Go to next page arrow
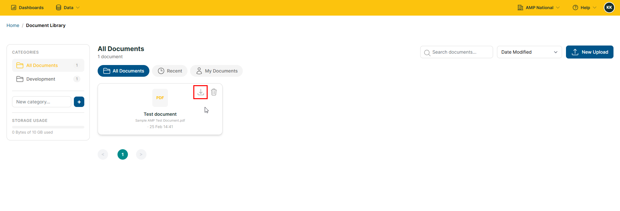 point(141,154)
